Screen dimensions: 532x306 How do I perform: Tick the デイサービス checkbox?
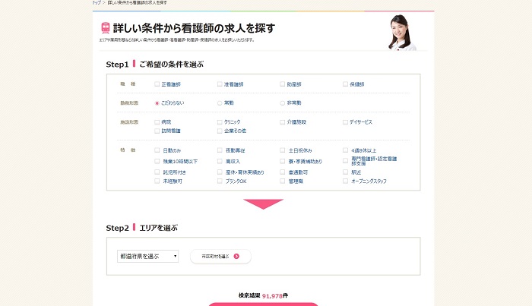(x=345, y=121)
